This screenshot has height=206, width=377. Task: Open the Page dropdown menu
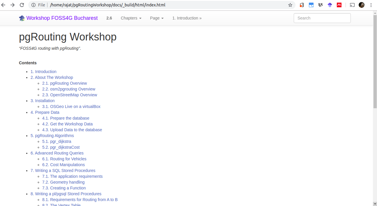coord(157,18)
